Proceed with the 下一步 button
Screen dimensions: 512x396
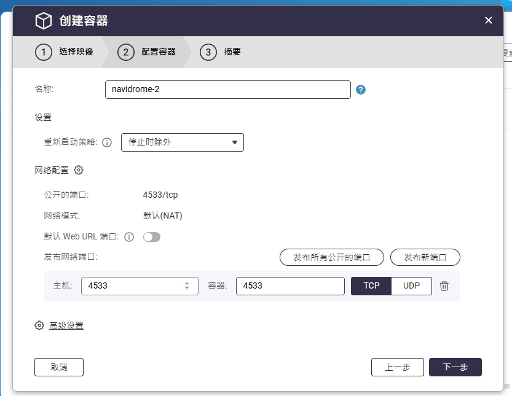pos(455,367)
